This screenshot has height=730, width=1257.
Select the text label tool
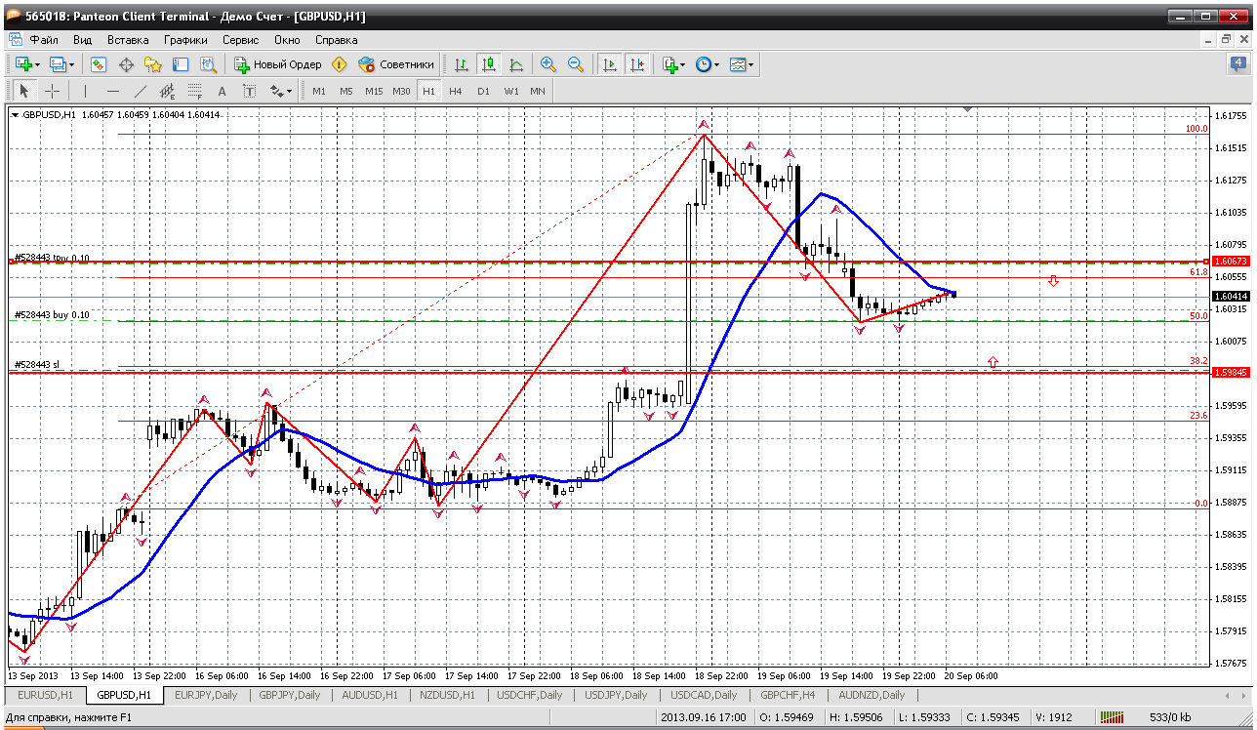pyautogui.click(x=249, y=91)
